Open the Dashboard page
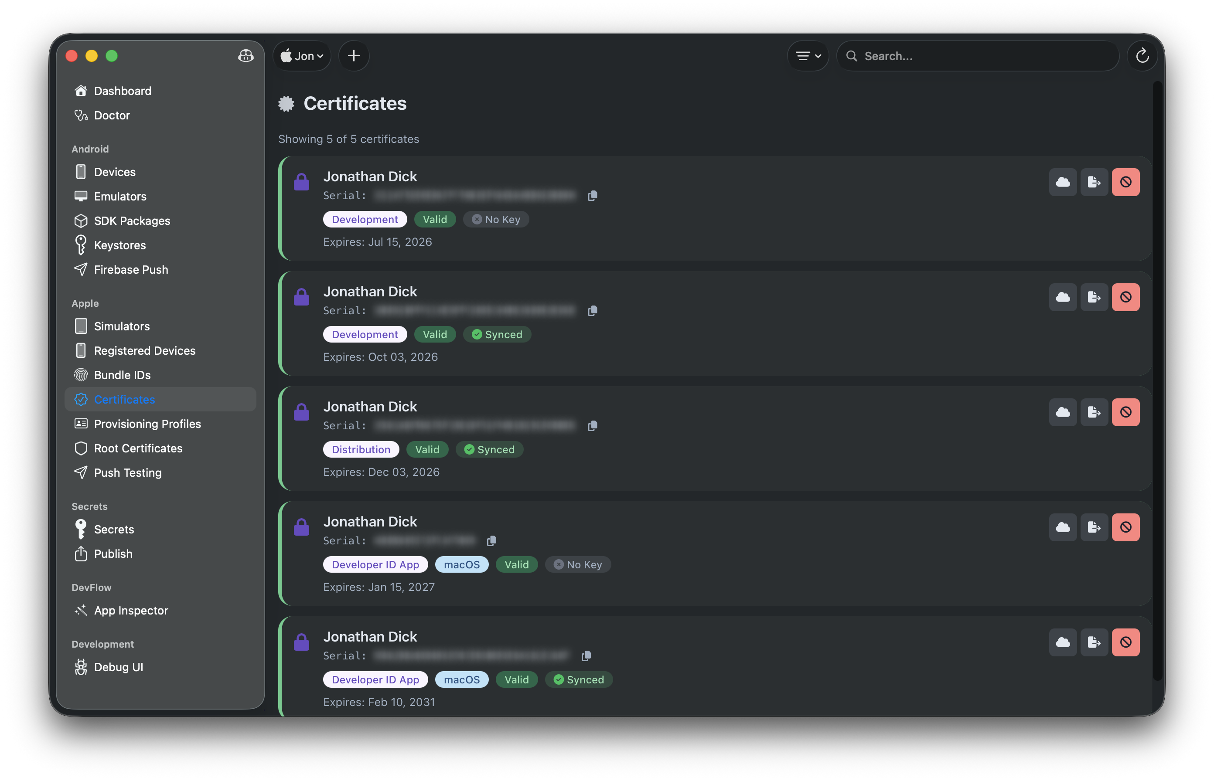Screen dimensions: 1214x781 pos(122,91)
